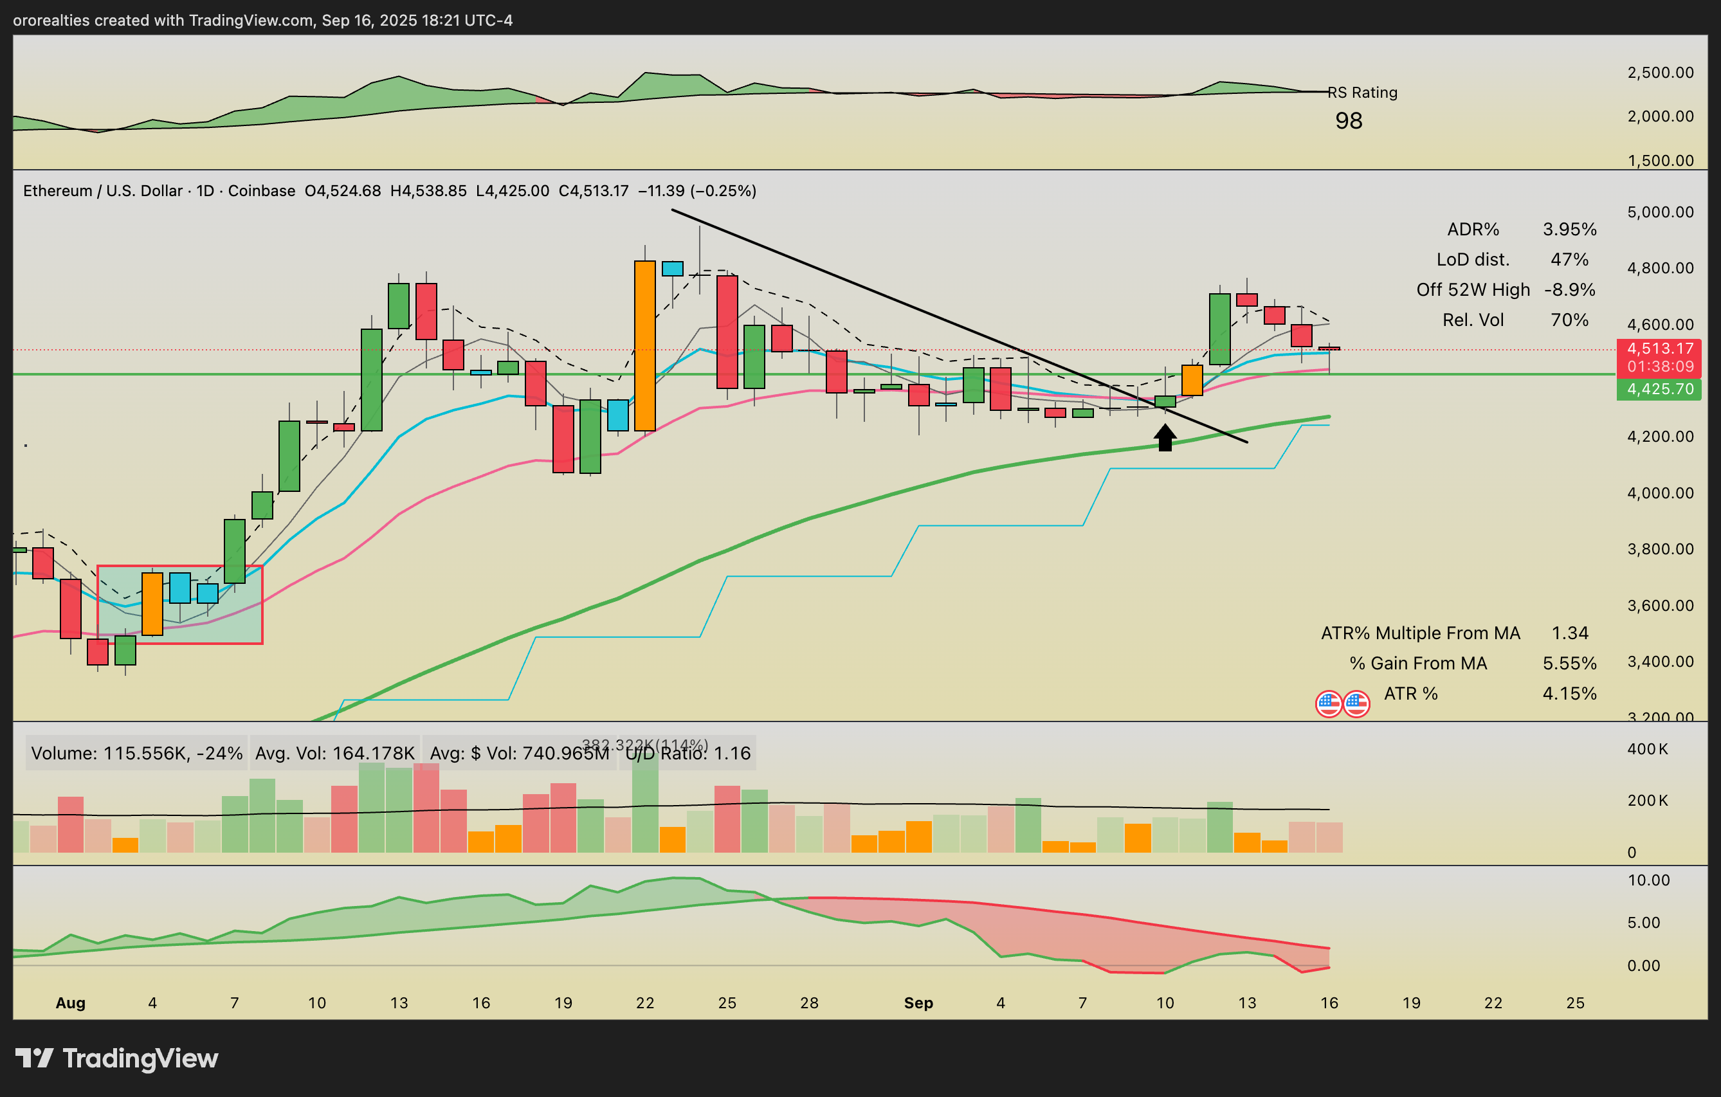Click the right US flag event icon
This screenshot has width=1721, height=1097.
pos(1356,703)
